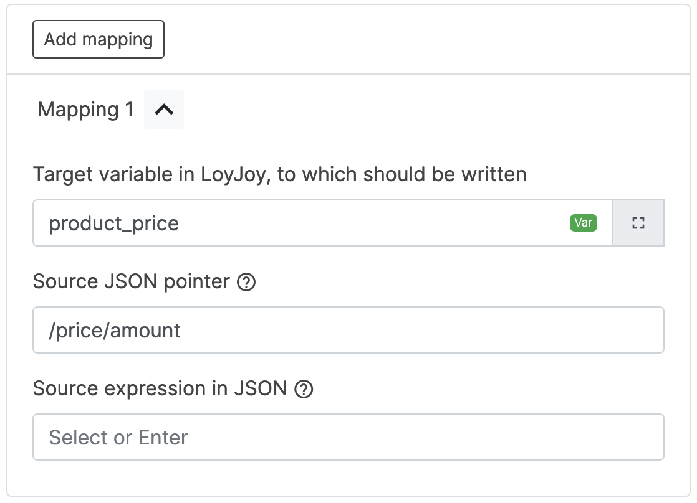Click the Target variable in LoyJoy label

pyautogui.click(x=279, y=174)
